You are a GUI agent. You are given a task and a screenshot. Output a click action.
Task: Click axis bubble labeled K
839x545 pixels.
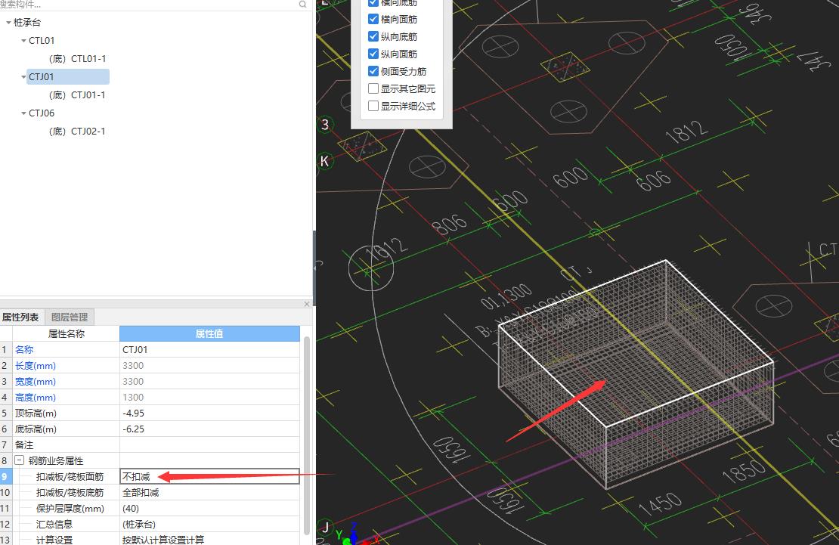[325, 161]
